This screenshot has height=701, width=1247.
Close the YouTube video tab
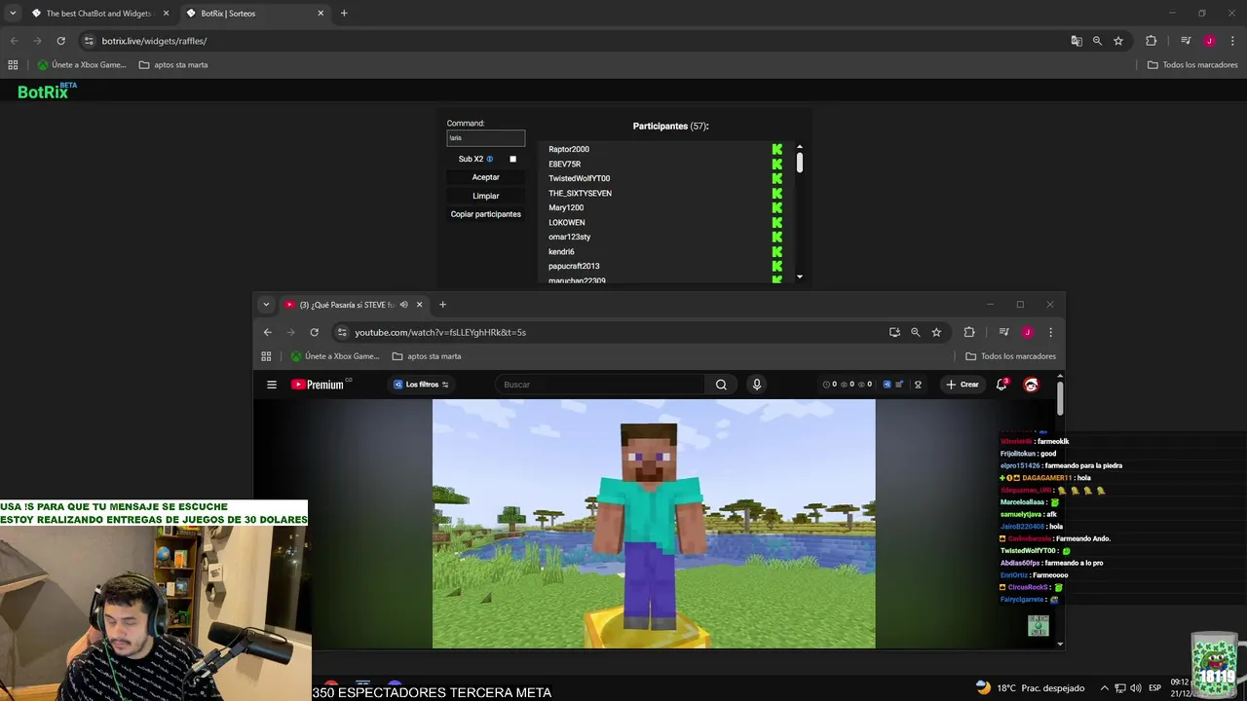(x=420, y=305)
